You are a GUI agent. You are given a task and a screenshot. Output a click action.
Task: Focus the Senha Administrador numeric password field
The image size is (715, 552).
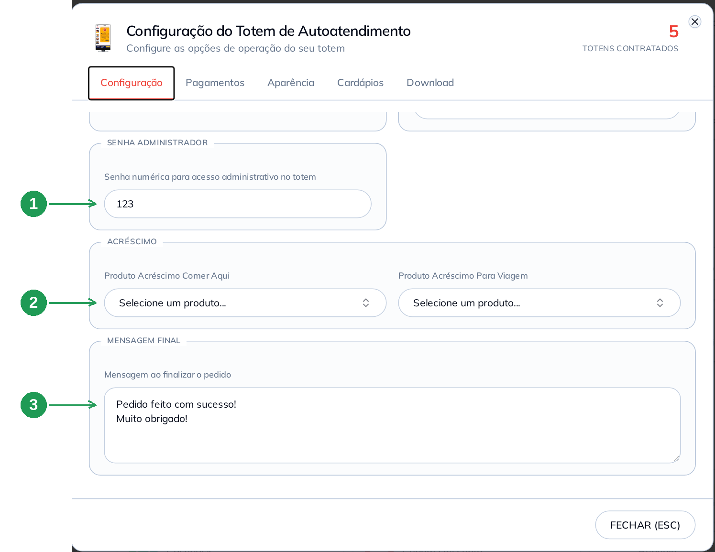[x=238, y=204]
